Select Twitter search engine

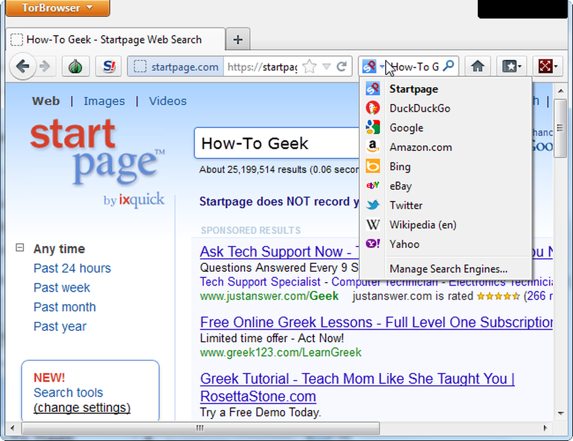tap(445, 205)
